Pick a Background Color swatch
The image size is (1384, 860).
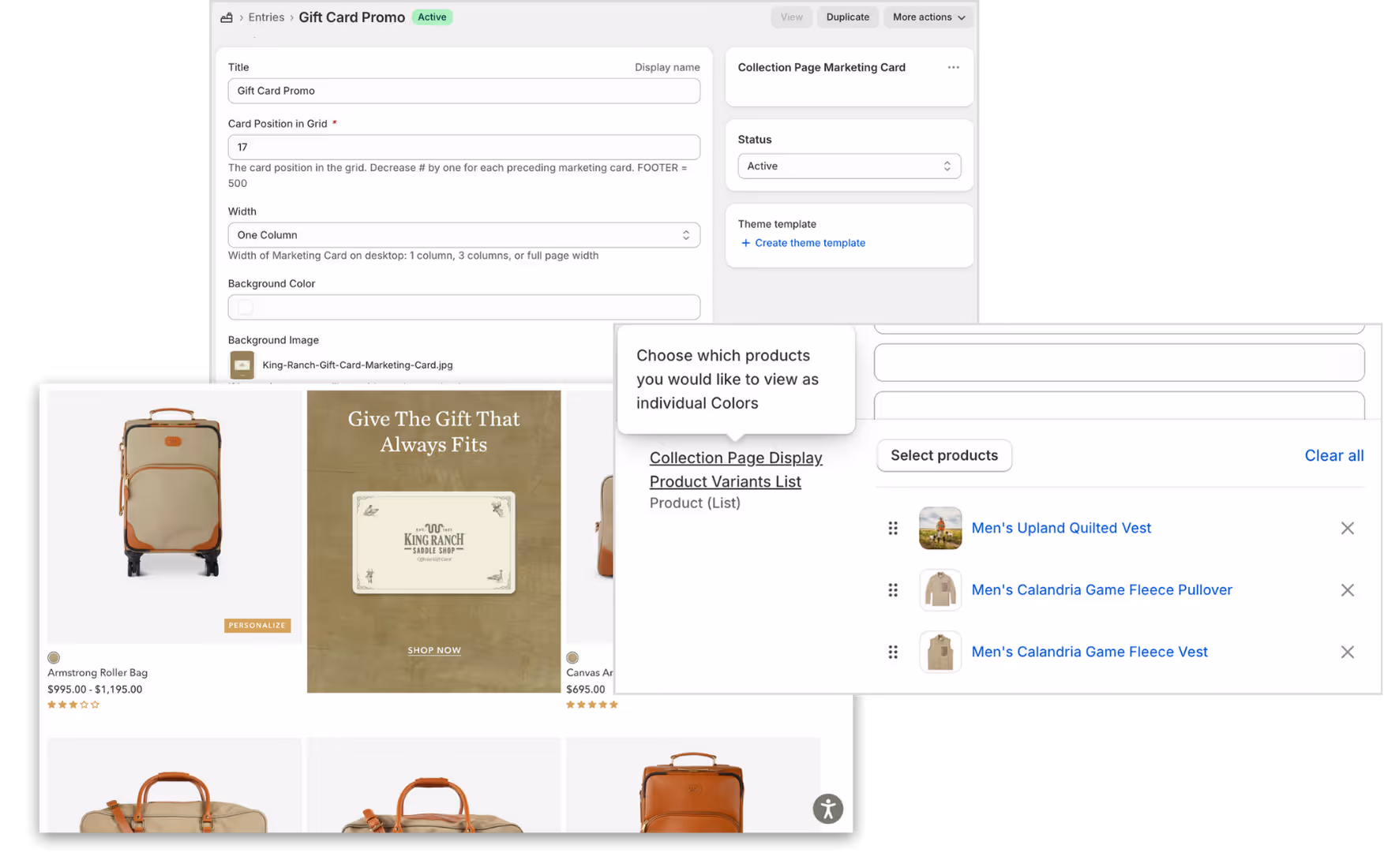(246, 307)
